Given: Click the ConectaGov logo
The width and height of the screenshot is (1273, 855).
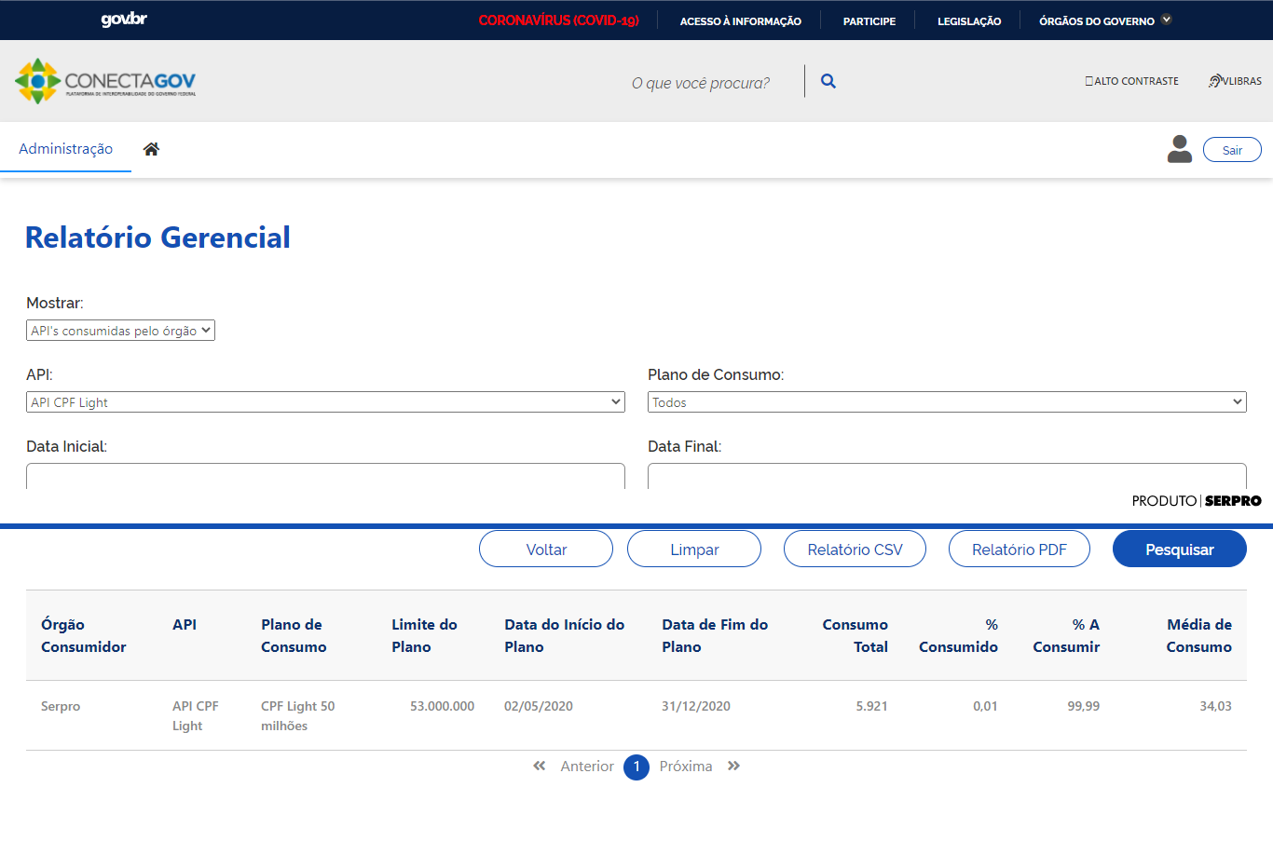Looking at the screenshot, I should (x=104, y=80).
